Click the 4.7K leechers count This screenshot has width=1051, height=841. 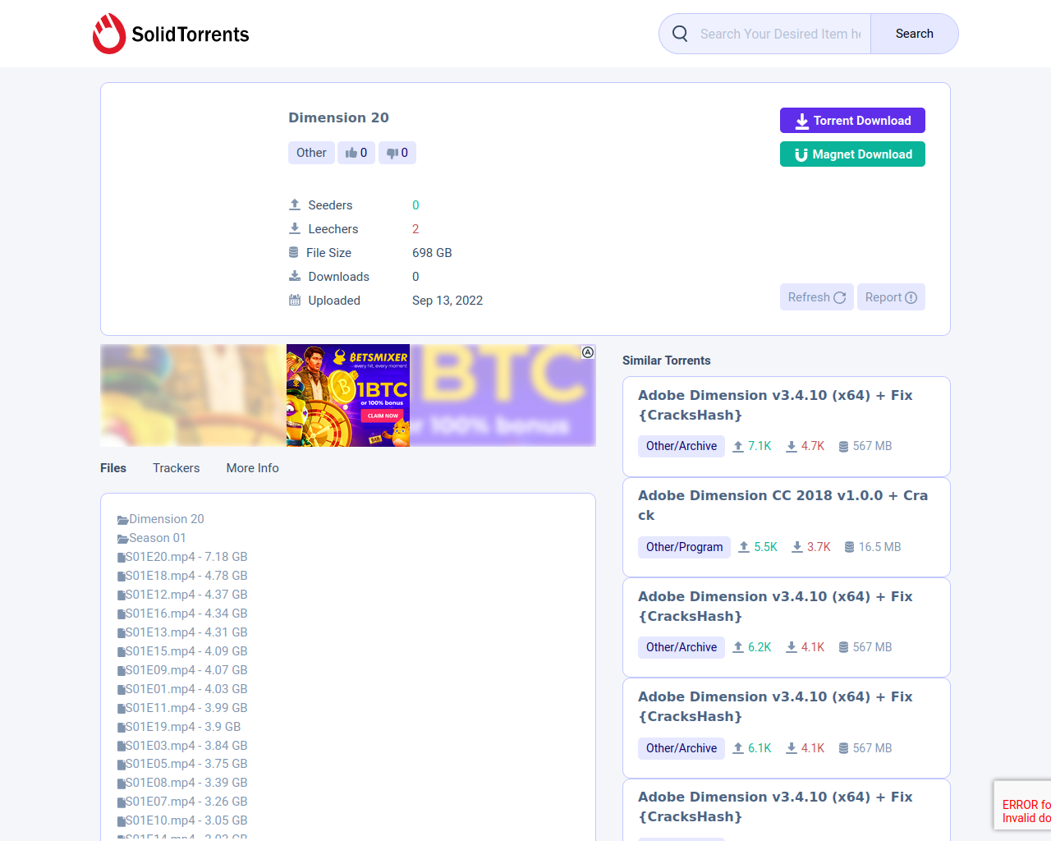click(x=813, y=446)
